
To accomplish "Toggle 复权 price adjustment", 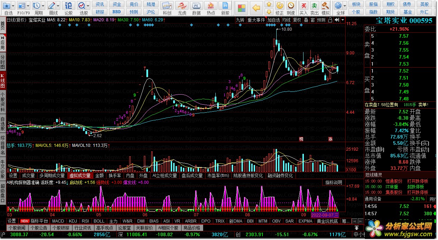I will tap(297, 20).
